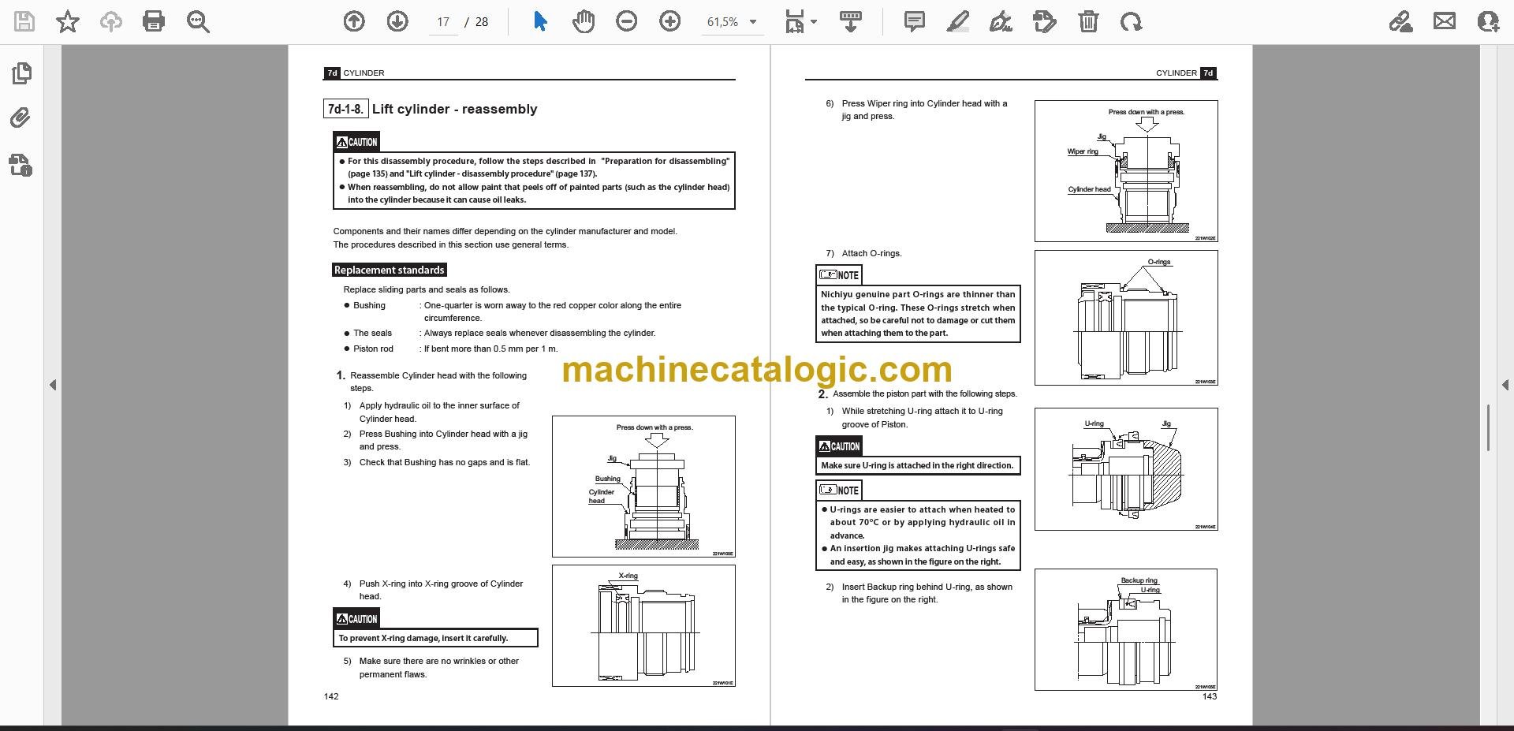Viewport: 1514px width, 731px height.
Task: Rotate the page with the rotate icon
Action: [x=1131, y=21]
